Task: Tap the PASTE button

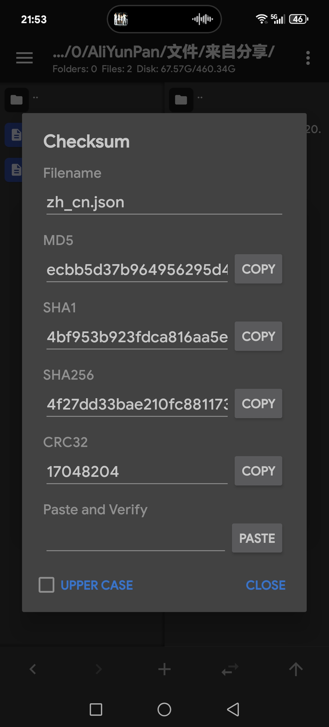Action: pos(257,538)
